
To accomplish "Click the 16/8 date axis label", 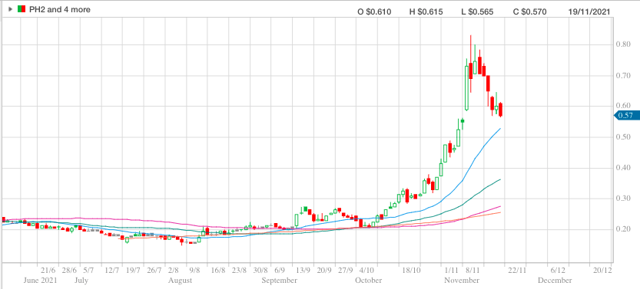I will pyautogui.click(x=219, y=271).
